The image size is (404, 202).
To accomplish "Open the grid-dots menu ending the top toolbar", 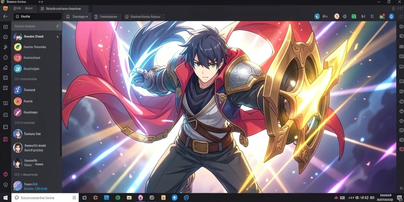I will click(400, 17).
